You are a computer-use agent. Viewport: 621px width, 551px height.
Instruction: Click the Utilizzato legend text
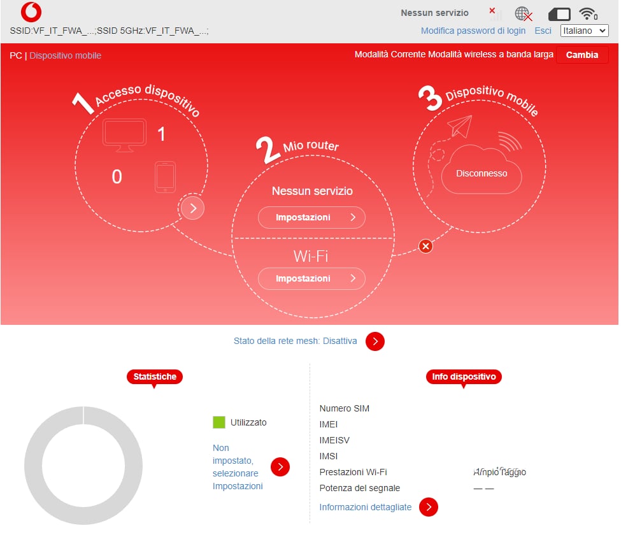[x=248, y=423]
